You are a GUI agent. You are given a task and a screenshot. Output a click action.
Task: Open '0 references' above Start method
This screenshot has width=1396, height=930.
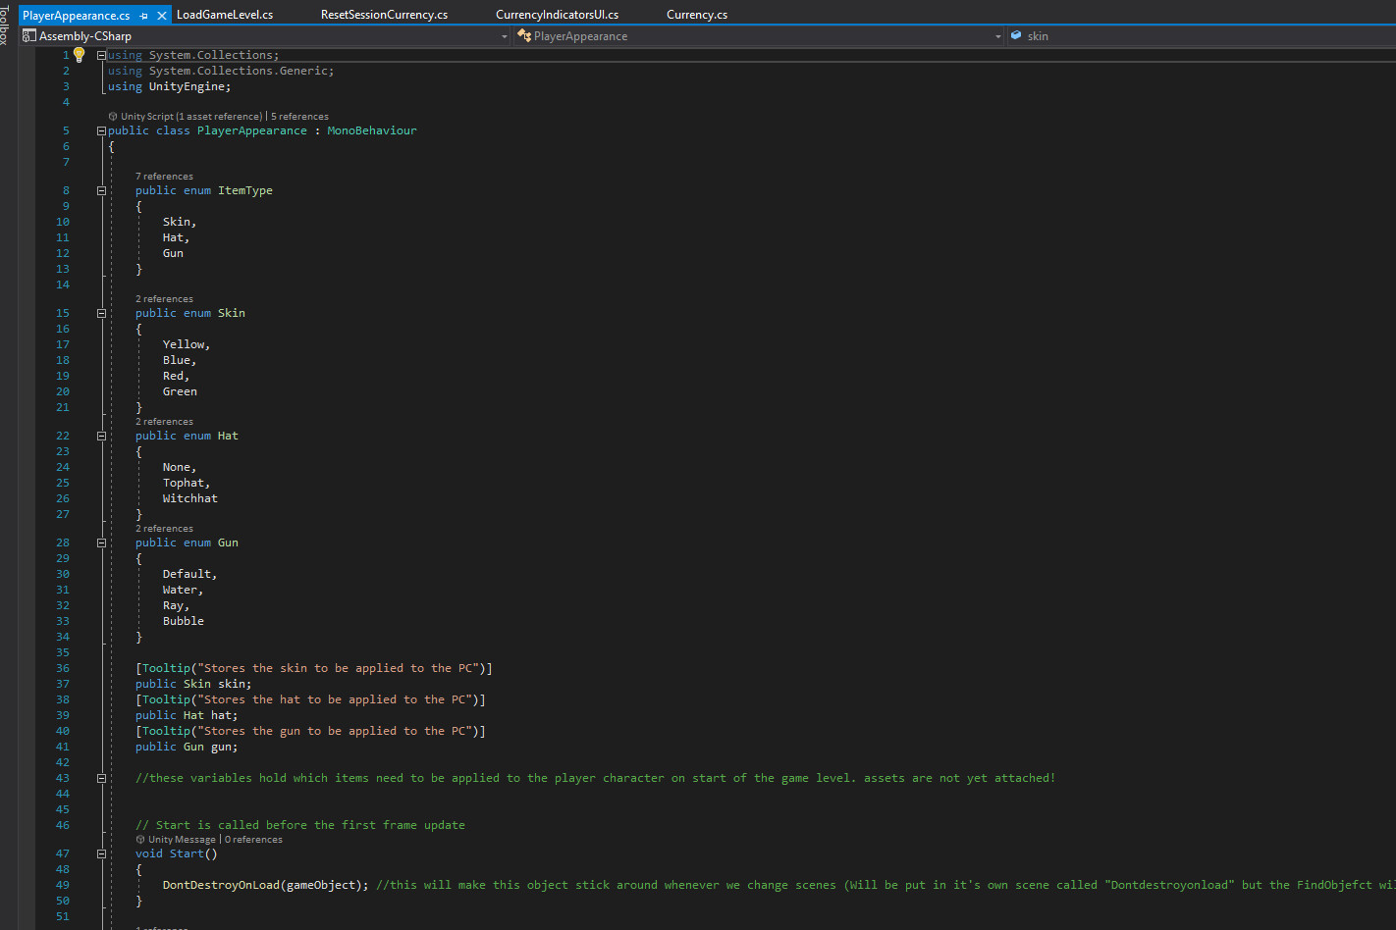point(253,840)
